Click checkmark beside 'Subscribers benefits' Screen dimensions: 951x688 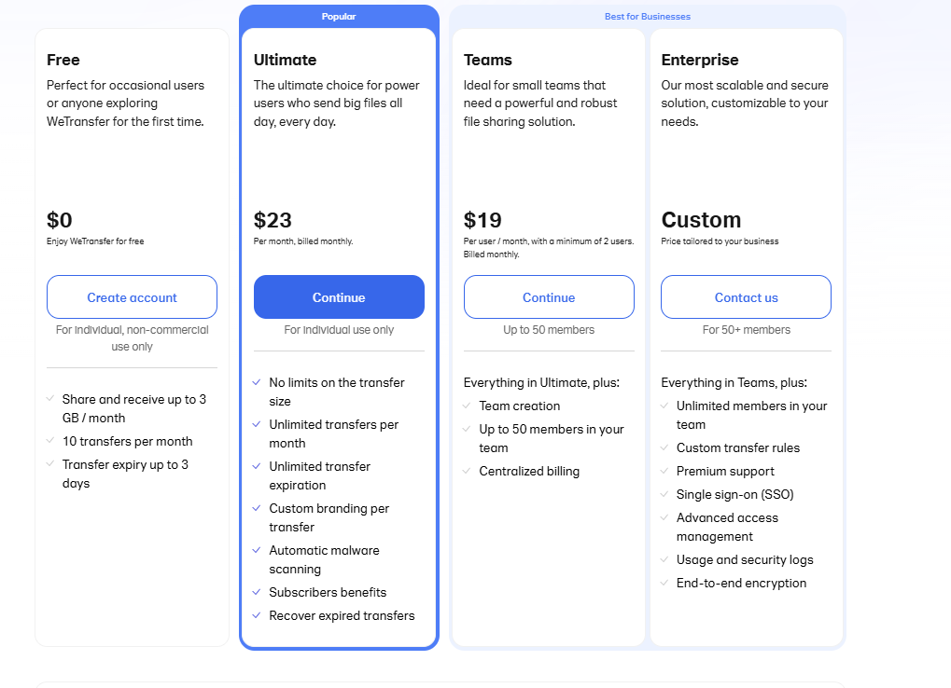point(257,592)
